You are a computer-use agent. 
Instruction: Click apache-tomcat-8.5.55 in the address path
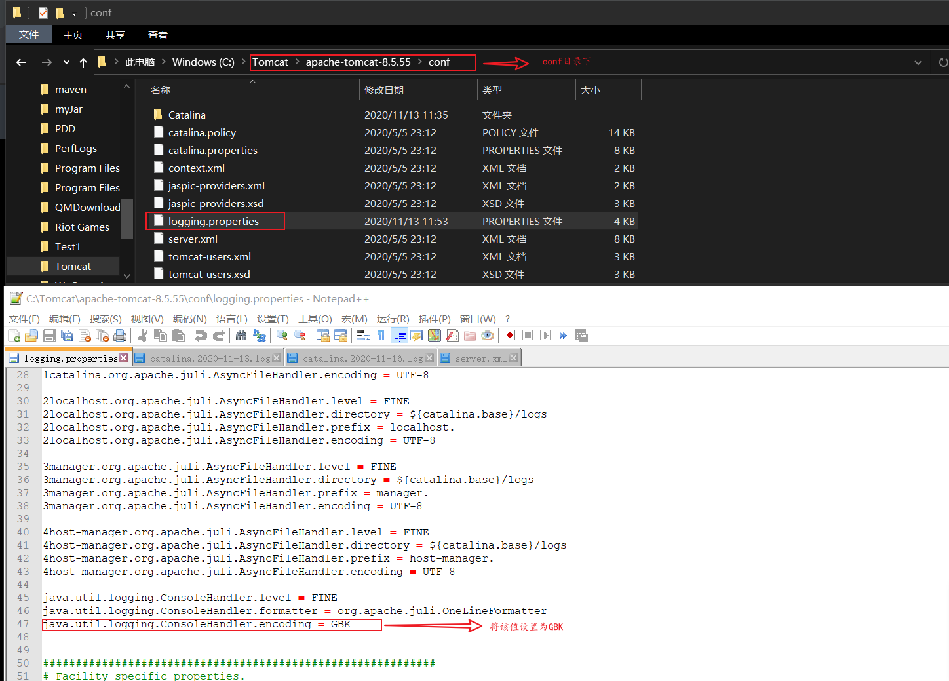coord(358,62)
